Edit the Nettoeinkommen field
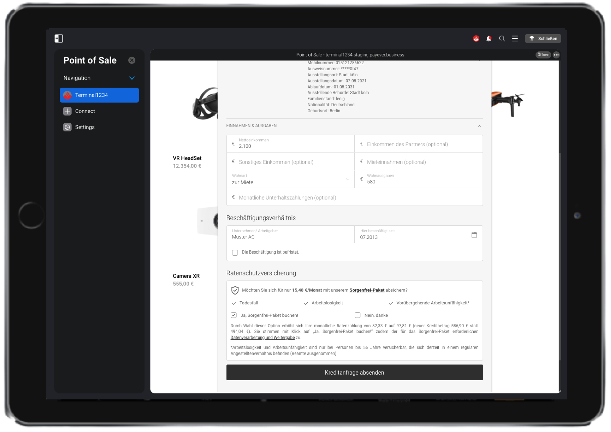The height and width of the screenshot is (432, 611). point(291,144)
